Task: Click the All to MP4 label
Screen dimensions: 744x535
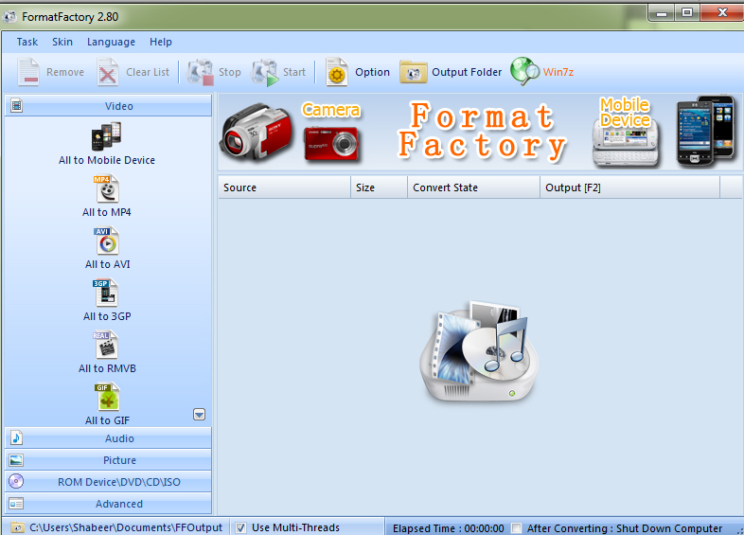Action: (107, 212)
